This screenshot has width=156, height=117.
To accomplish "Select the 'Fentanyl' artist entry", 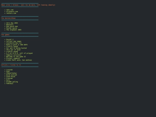I will tap(10, 83).
